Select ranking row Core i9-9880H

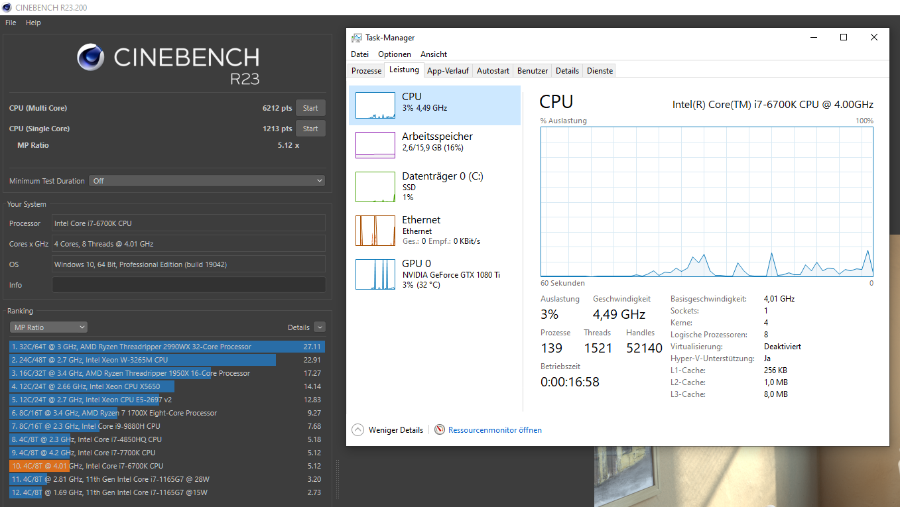click(x=167, y=426)
